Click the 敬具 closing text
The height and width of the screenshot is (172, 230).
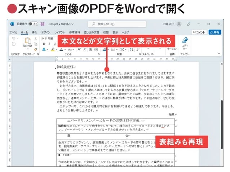pos(172,114)
